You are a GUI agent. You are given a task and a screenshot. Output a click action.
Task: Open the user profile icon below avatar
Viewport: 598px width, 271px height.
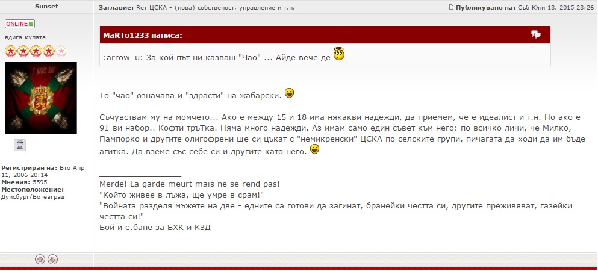(x=20, y=145)
